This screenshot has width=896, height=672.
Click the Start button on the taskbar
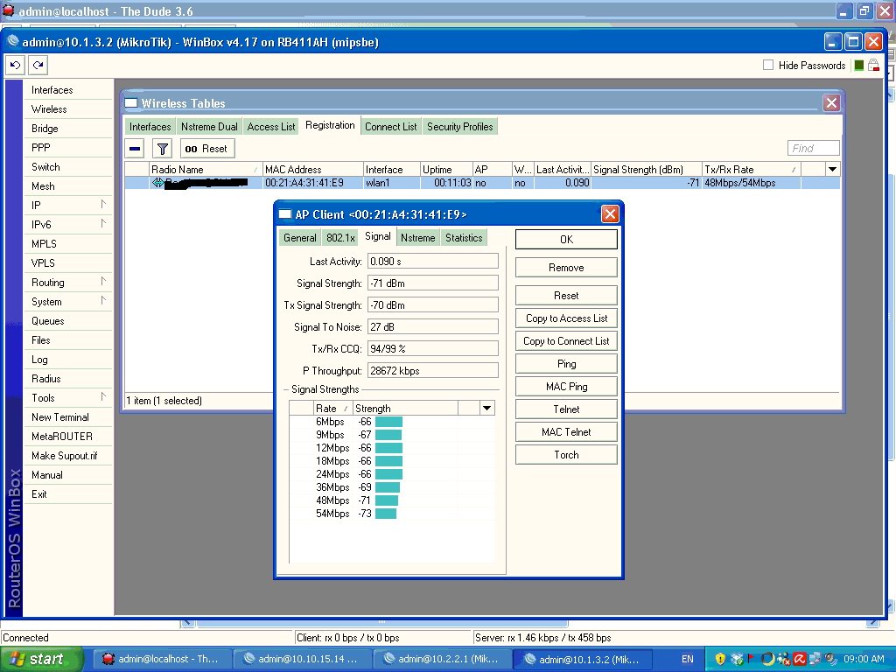41,659
